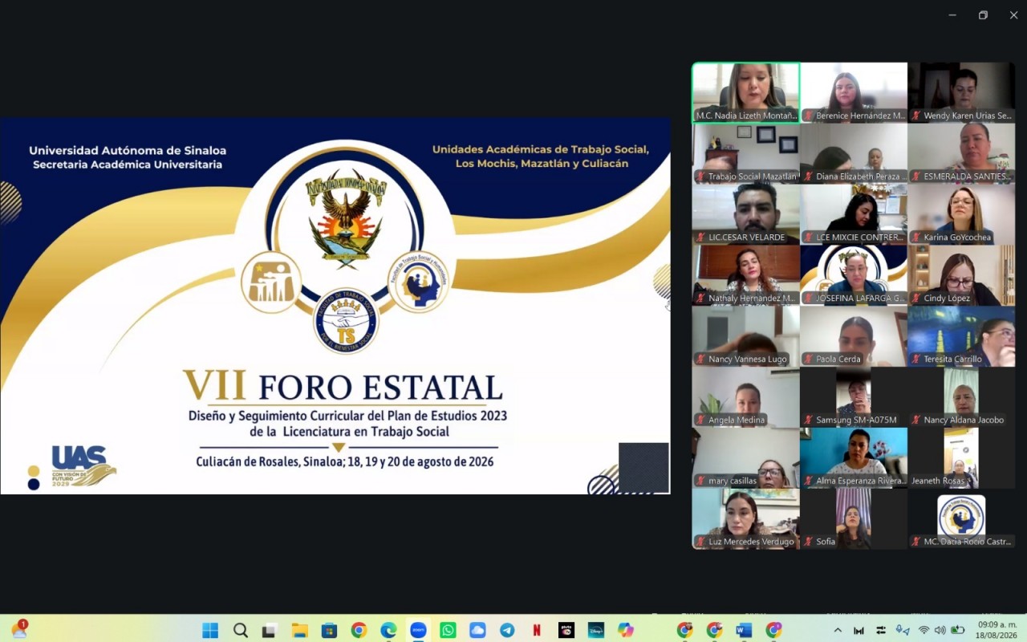Open Microsoft Word from the taskbar
This screenshot has width=1027, height=642.
(x=744, y=630)
